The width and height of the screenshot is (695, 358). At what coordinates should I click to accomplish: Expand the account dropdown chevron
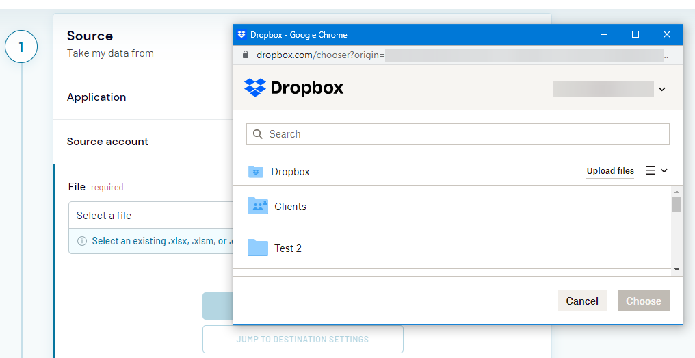(x=661, y=89)
